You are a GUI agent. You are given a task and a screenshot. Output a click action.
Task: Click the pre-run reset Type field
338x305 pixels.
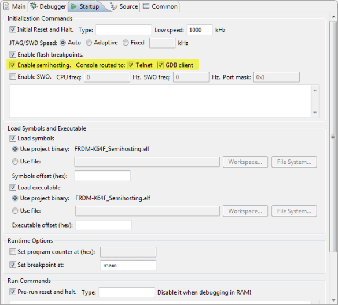click(127, 292)
